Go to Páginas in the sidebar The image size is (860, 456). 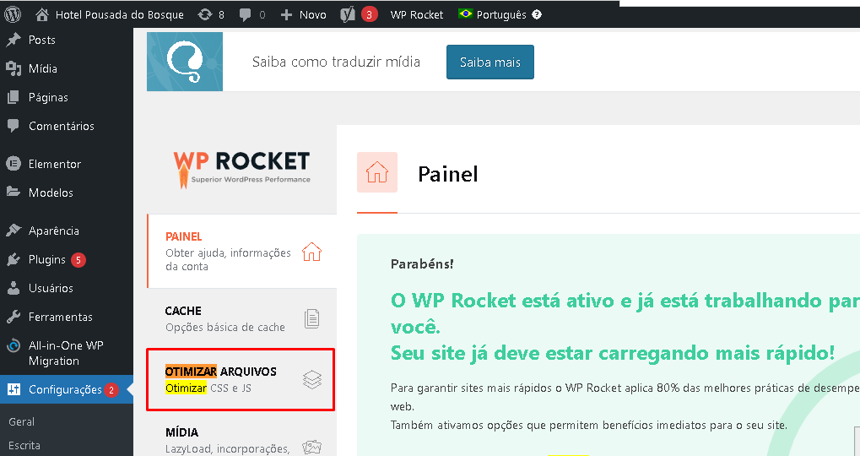[48, 97]
